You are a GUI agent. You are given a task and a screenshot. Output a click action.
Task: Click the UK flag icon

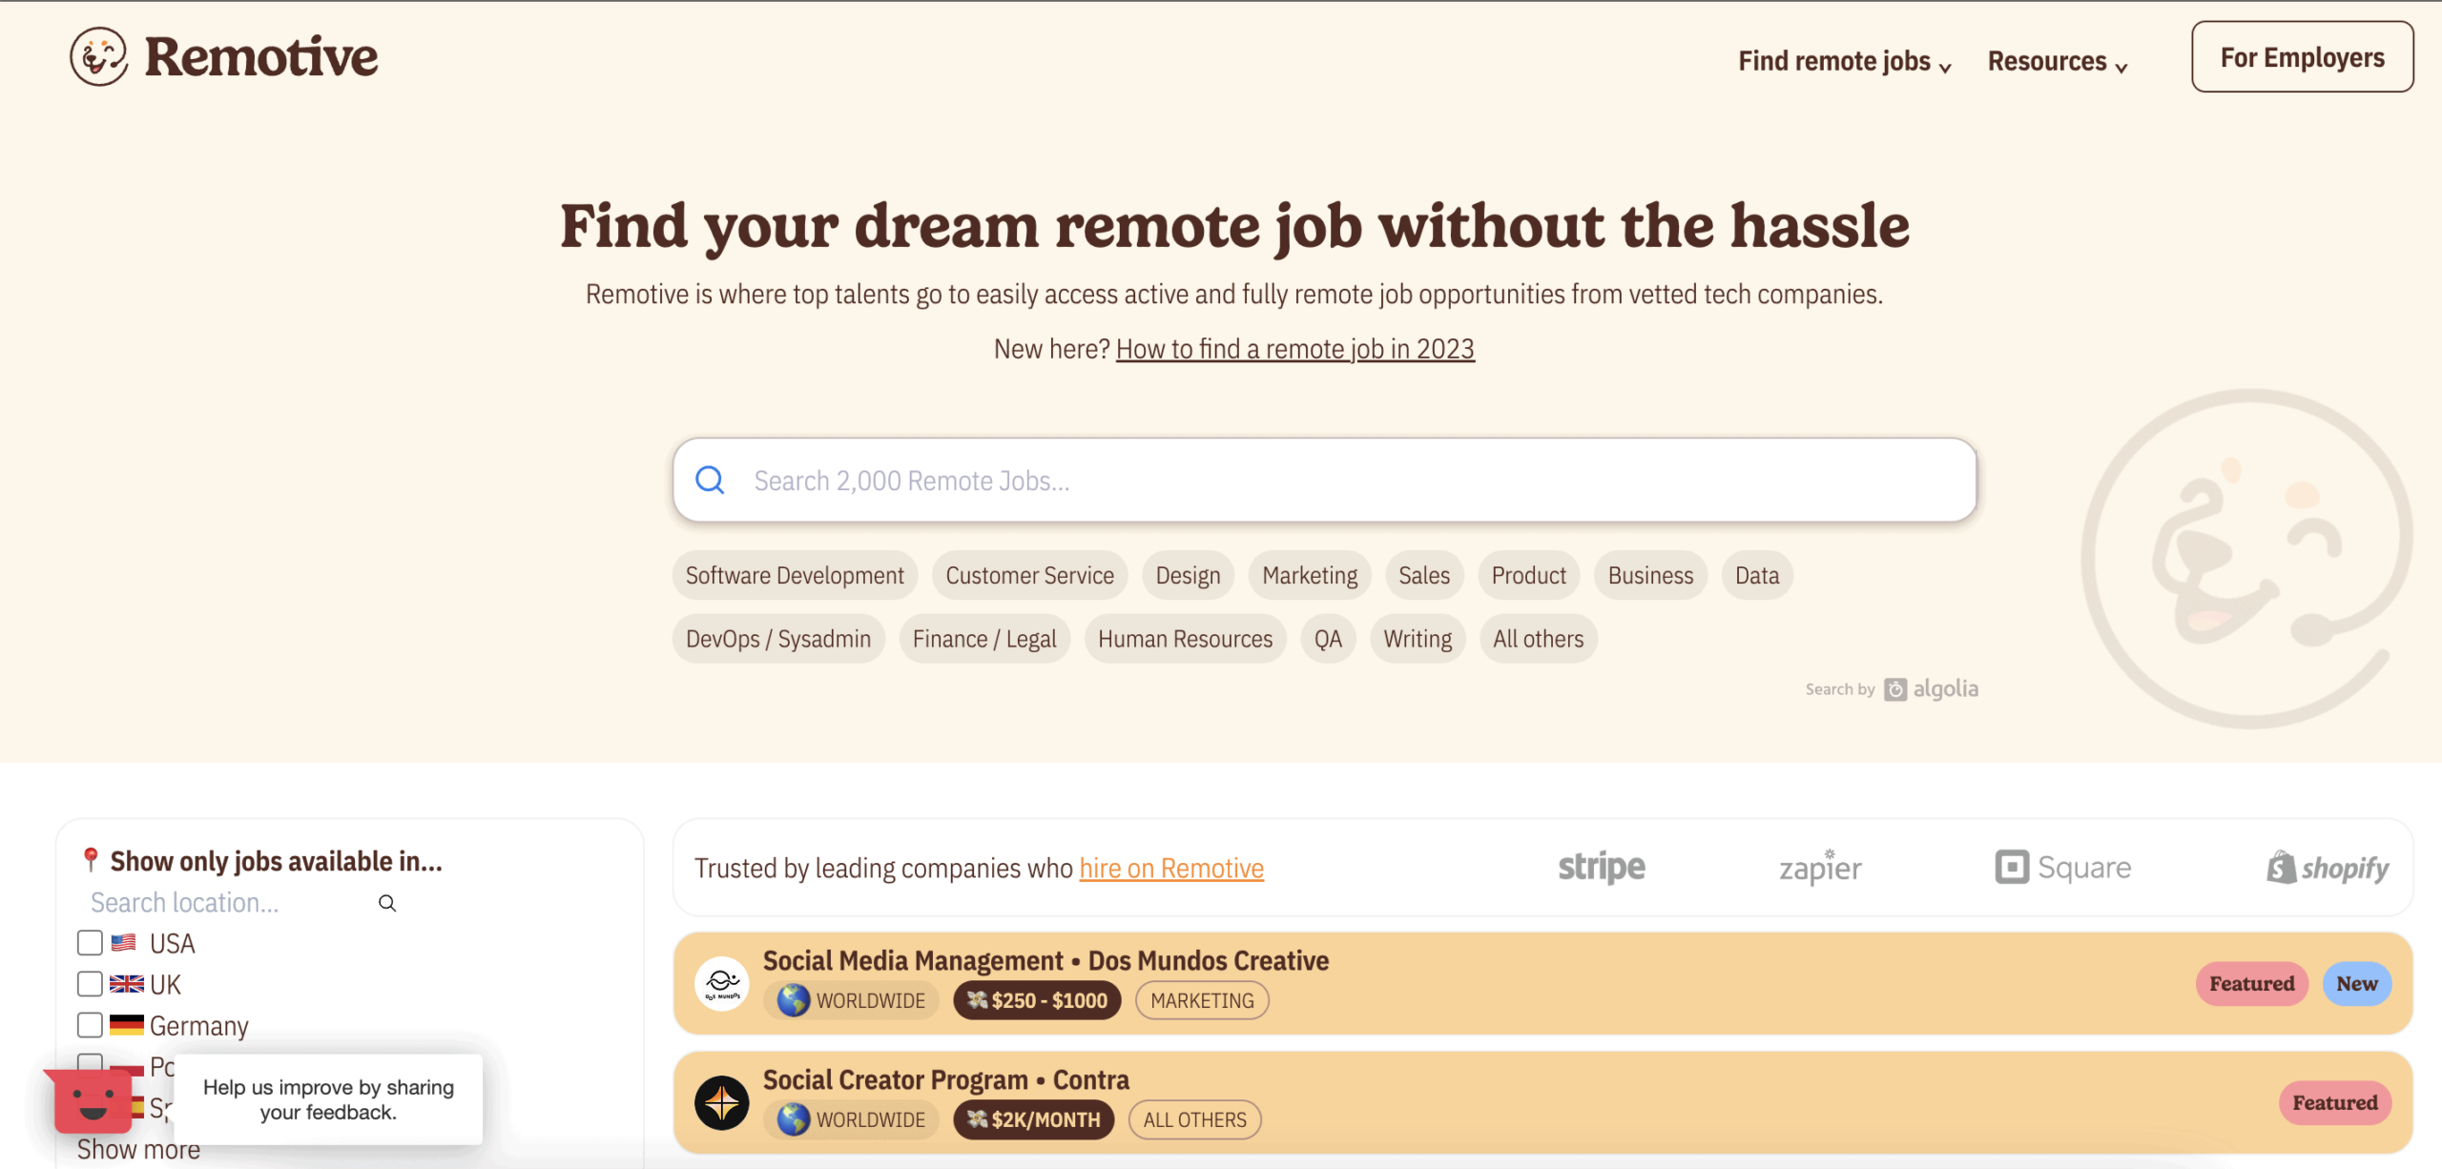126,984
